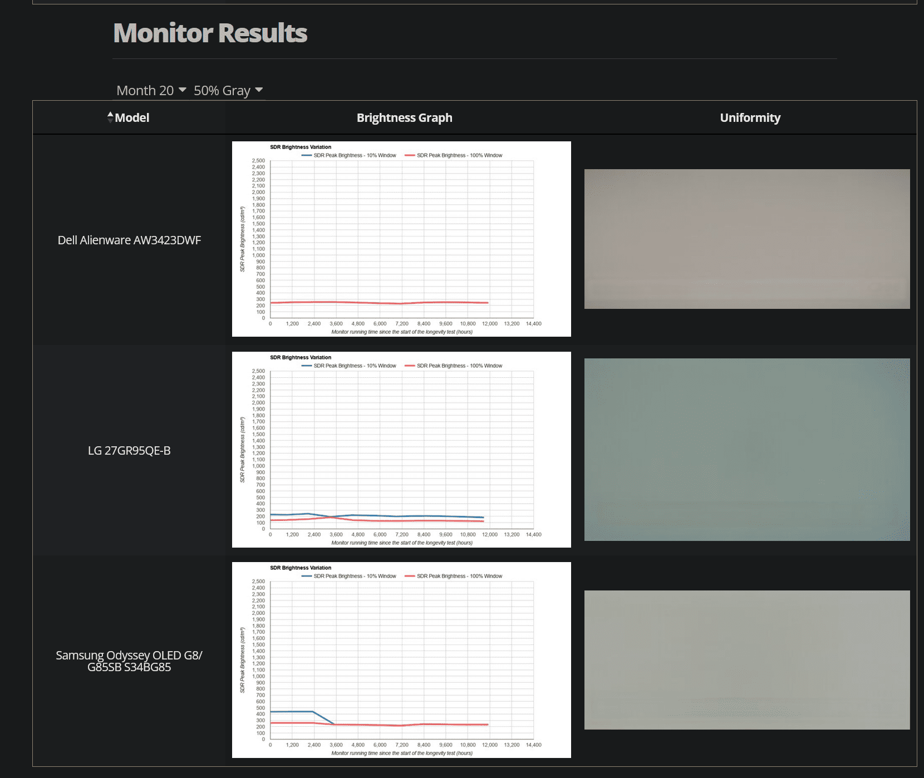The width and height of the screenshot is (924, 778).
Task: Enlarge Dell Alienware brightness graph
Action: pos(401,239)
